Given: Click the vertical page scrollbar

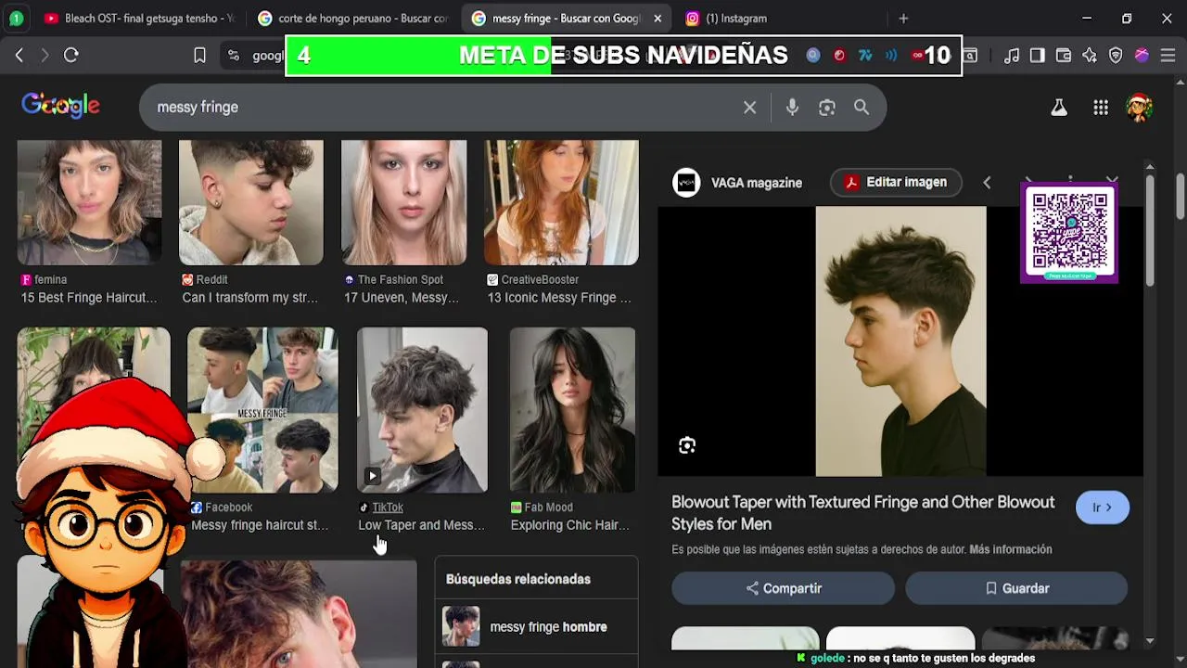Looking at the screenshot, I should 1180,197.
